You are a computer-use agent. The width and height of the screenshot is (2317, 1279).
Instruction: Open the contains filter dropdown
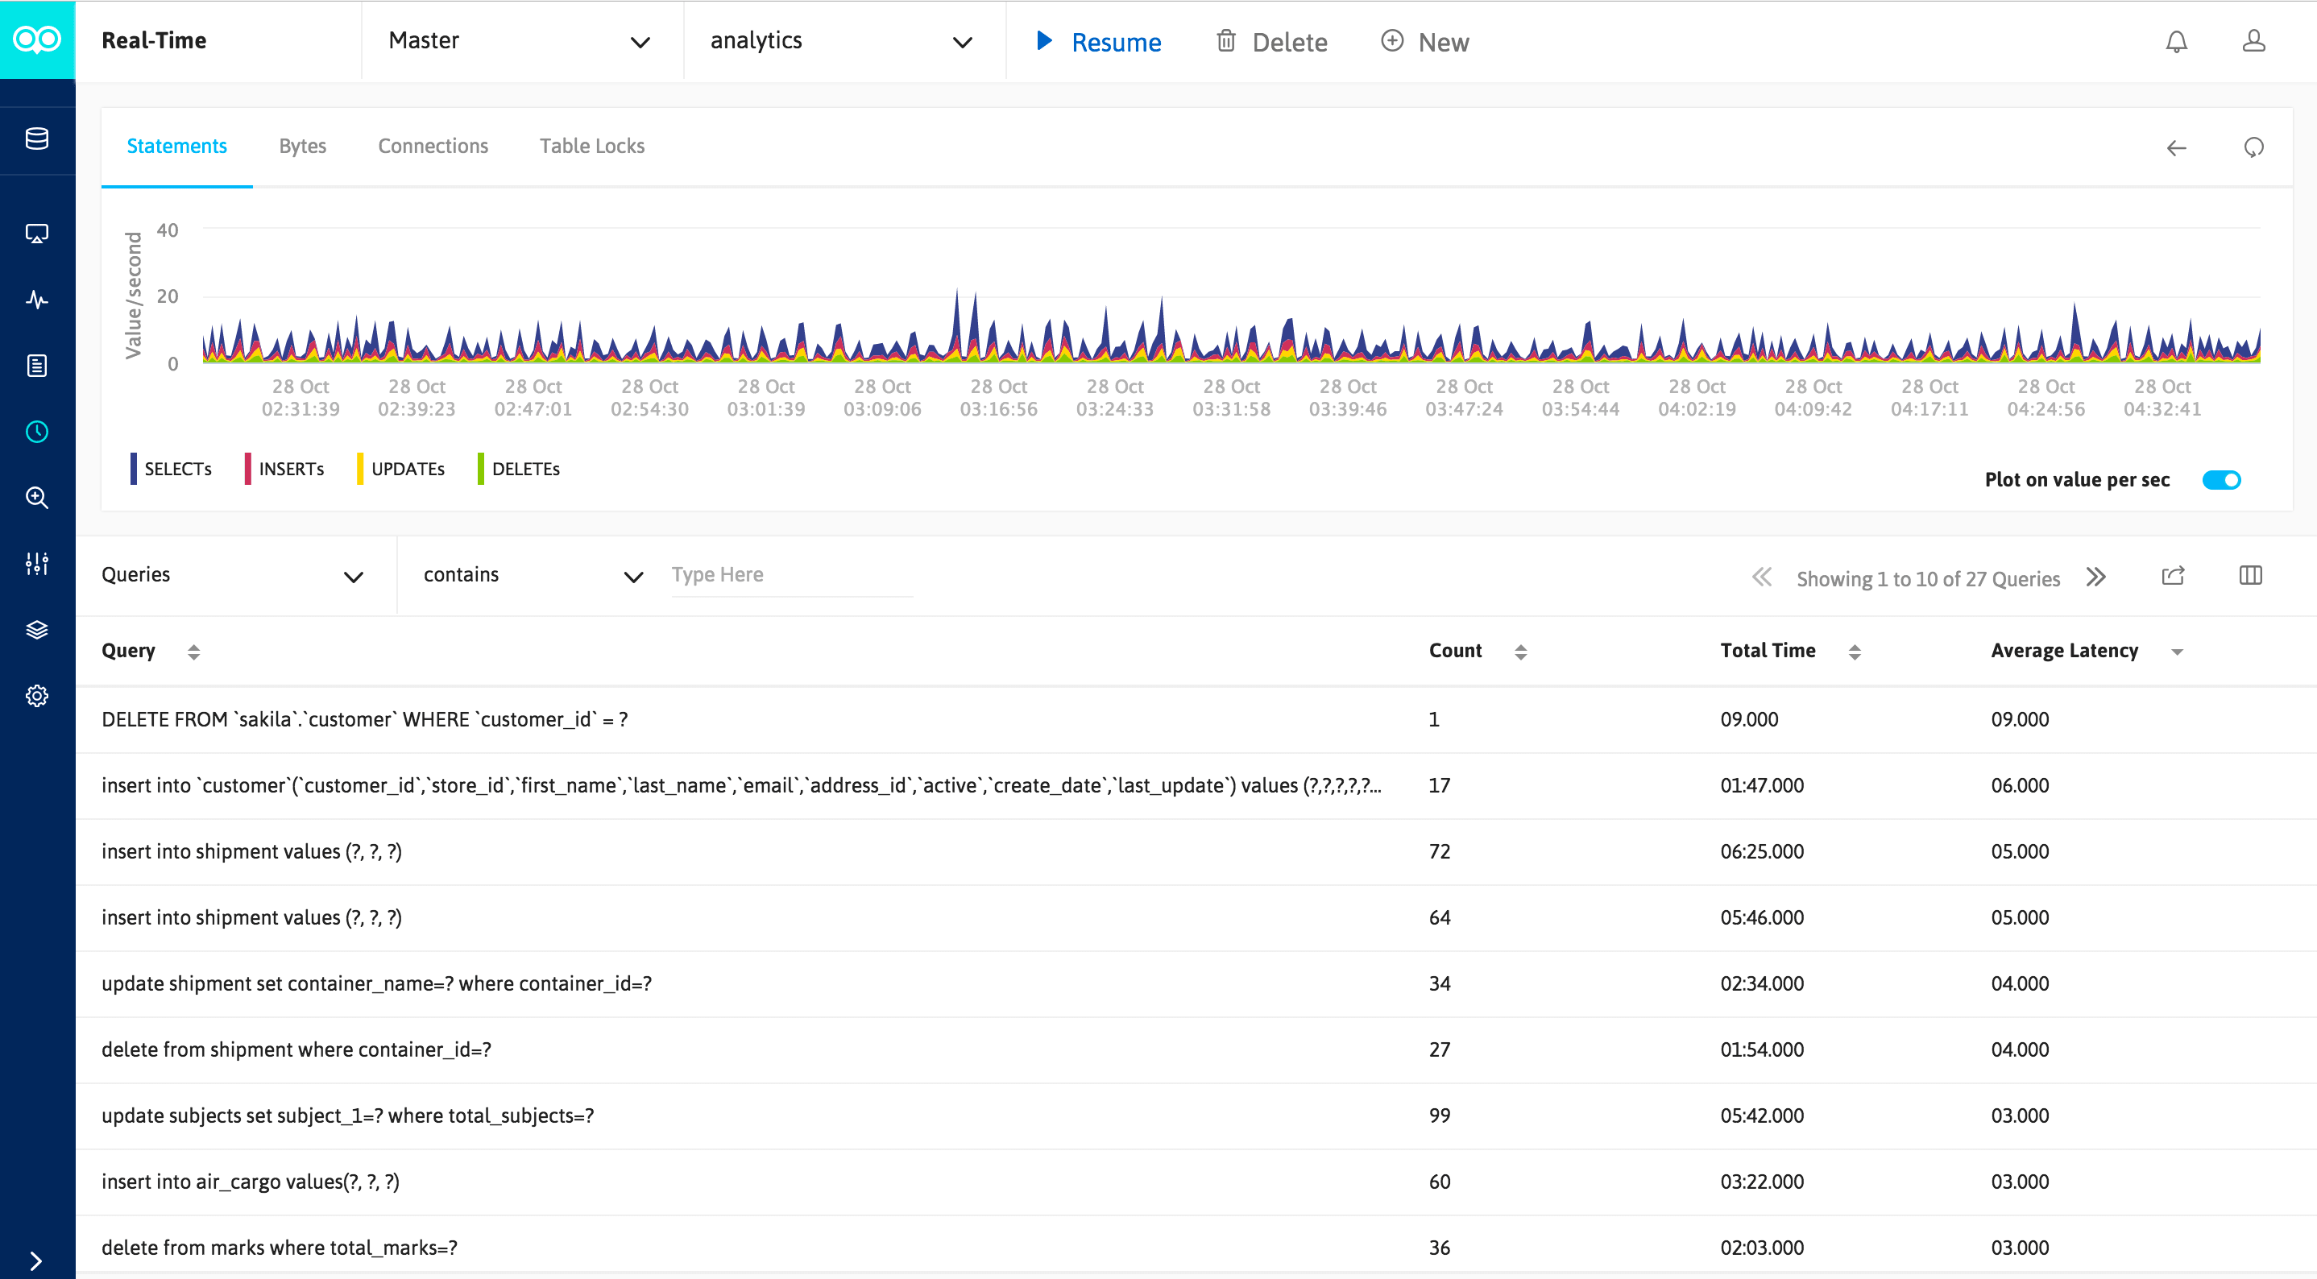[532, 576]
